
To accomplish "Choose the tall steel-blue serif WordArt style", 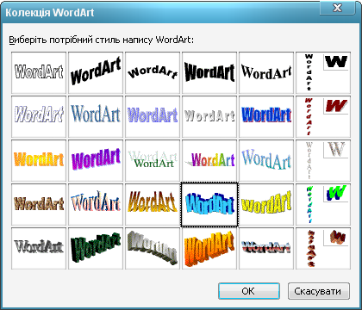I will (x=96, y=116).
